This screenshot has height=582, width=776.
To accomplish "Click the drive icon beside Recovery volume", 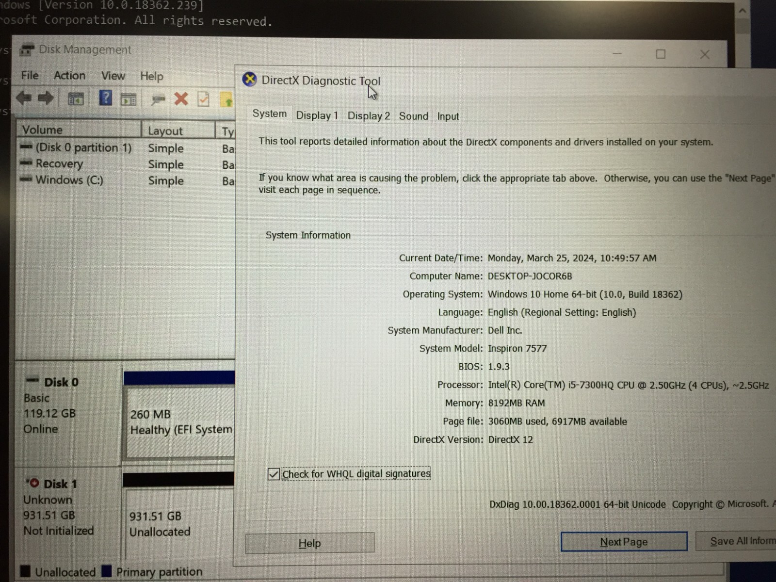I will tap(26, 163).
